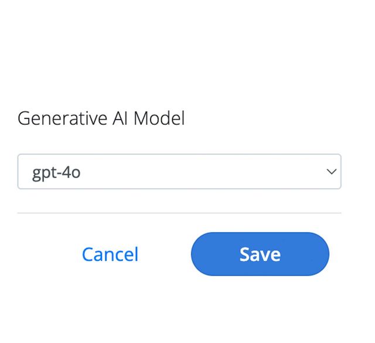Click the gpt-4o text in the selector
This screenshot has height=343, width=375.
56,172
